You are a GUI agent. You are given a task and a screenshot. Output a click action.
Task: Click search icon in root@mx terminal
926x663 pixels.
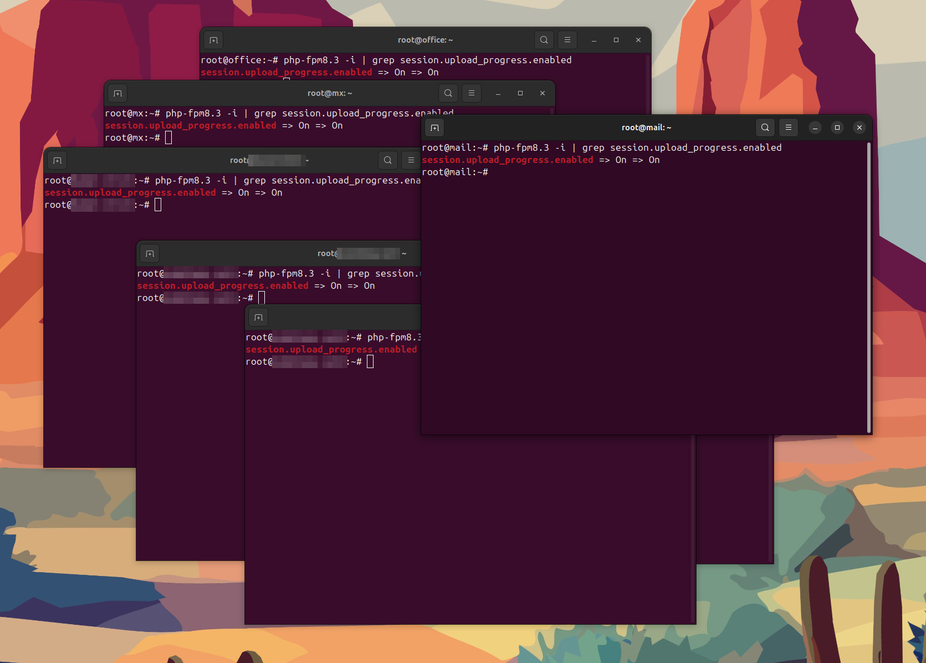pyautogui.click(x=448, y=93)
